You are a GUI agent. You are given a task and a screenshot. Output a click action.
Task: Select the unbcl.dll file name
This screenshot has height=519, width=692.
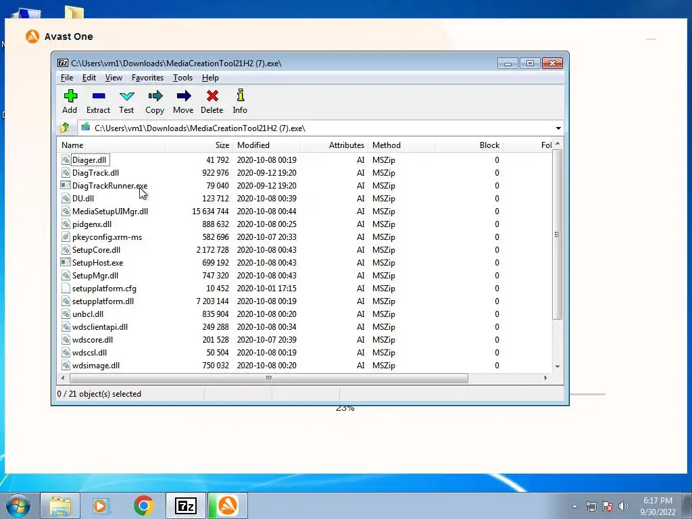[88, 314]
